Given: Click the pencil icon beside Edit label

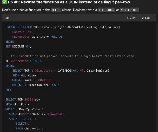Looking at the screenshot, I should (x=143, y=18).
